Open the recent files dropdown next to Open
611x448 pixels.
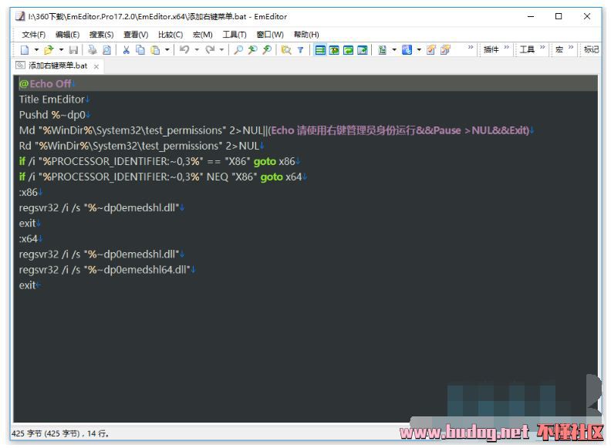(x=61, y=50)
